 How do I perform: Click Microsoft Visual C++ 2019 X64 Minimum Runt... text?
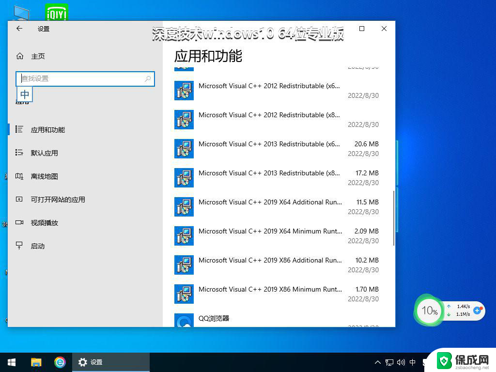(270, 232)
